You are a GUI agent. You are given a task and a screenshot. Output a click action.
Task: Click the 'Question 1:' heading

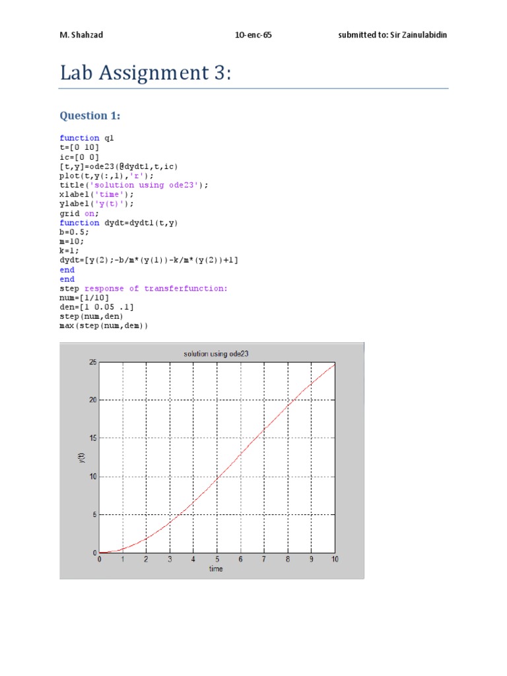pos(90,116)
